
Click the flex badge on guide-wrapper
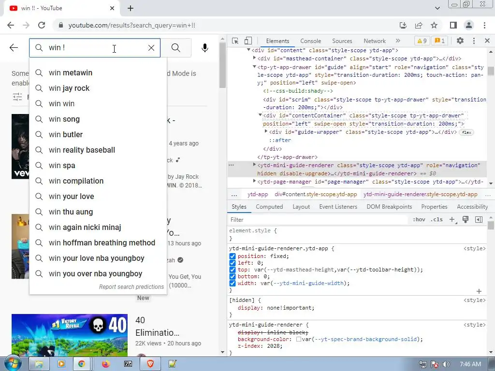(466, 132)
